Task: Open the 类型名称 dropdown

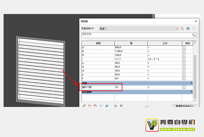Action: [x=177, y=29]
